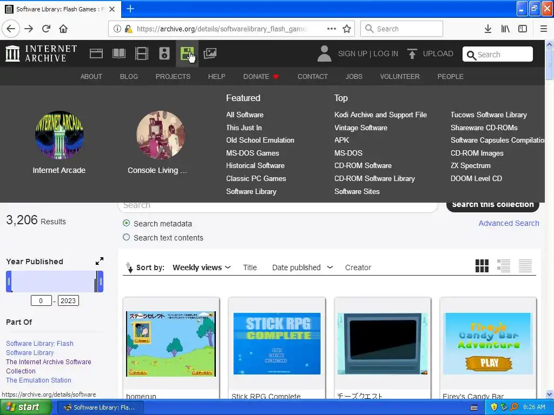Toggle the sidebar icon in toolbar
This screenshot has height=415, width=554.
(523, 29)
